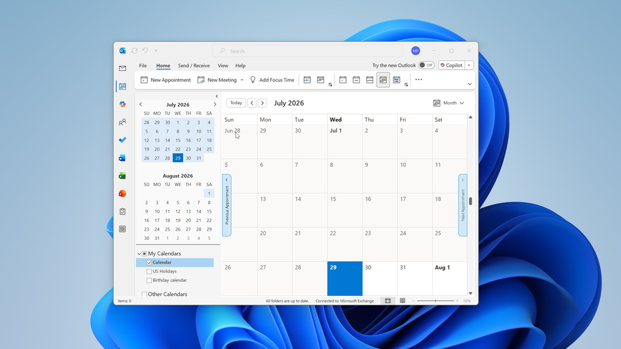Select July 15 in the month grid
The width and height of the screenshot is (621, 349).
(345, 209)
